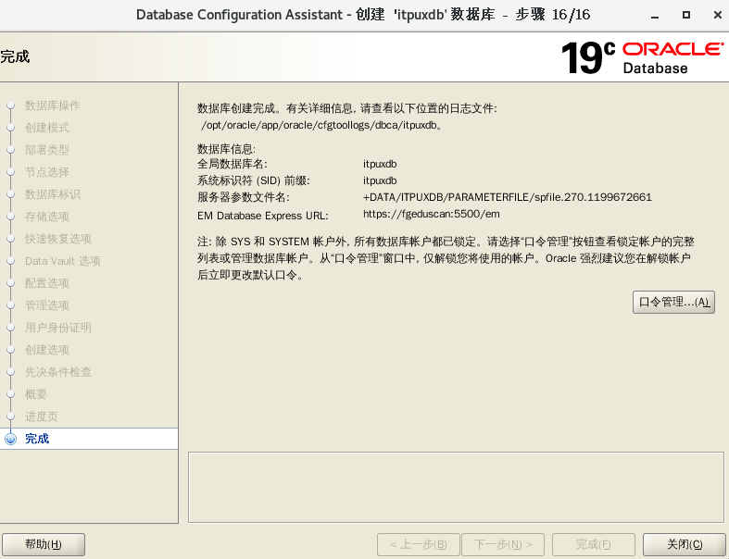Click the Oracle 19c Database logo
Image resolution: width=729 pixels, height=559 pixels.
tap(642, 58)
